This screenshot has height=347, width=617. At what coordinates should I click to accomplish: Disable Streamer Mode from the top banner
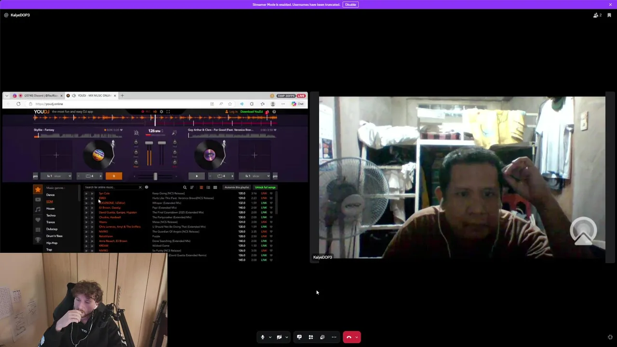350,4
